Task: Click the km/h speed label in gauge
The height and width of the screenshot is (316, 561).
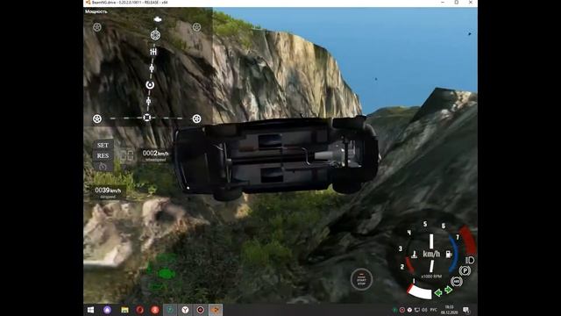Action: 431,254
